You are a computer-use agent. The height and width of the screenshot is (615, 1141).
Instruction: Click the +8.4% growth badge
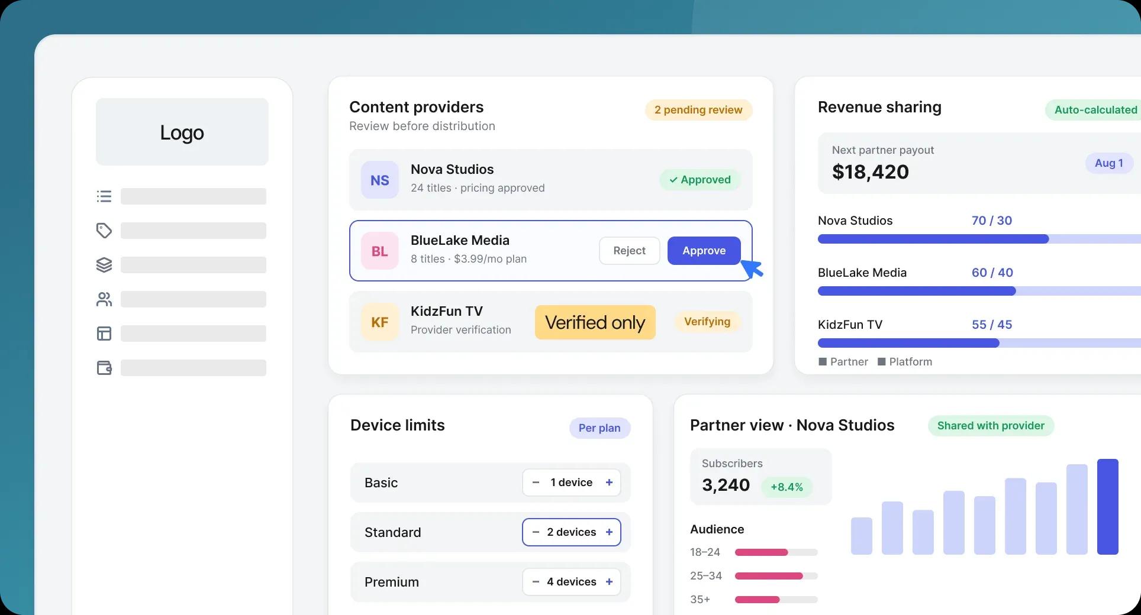point(787,487)
